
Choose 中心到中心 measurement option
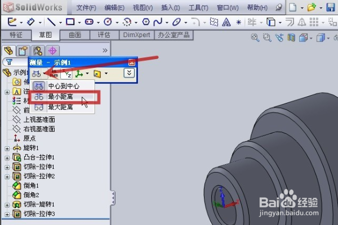[62, 86]
